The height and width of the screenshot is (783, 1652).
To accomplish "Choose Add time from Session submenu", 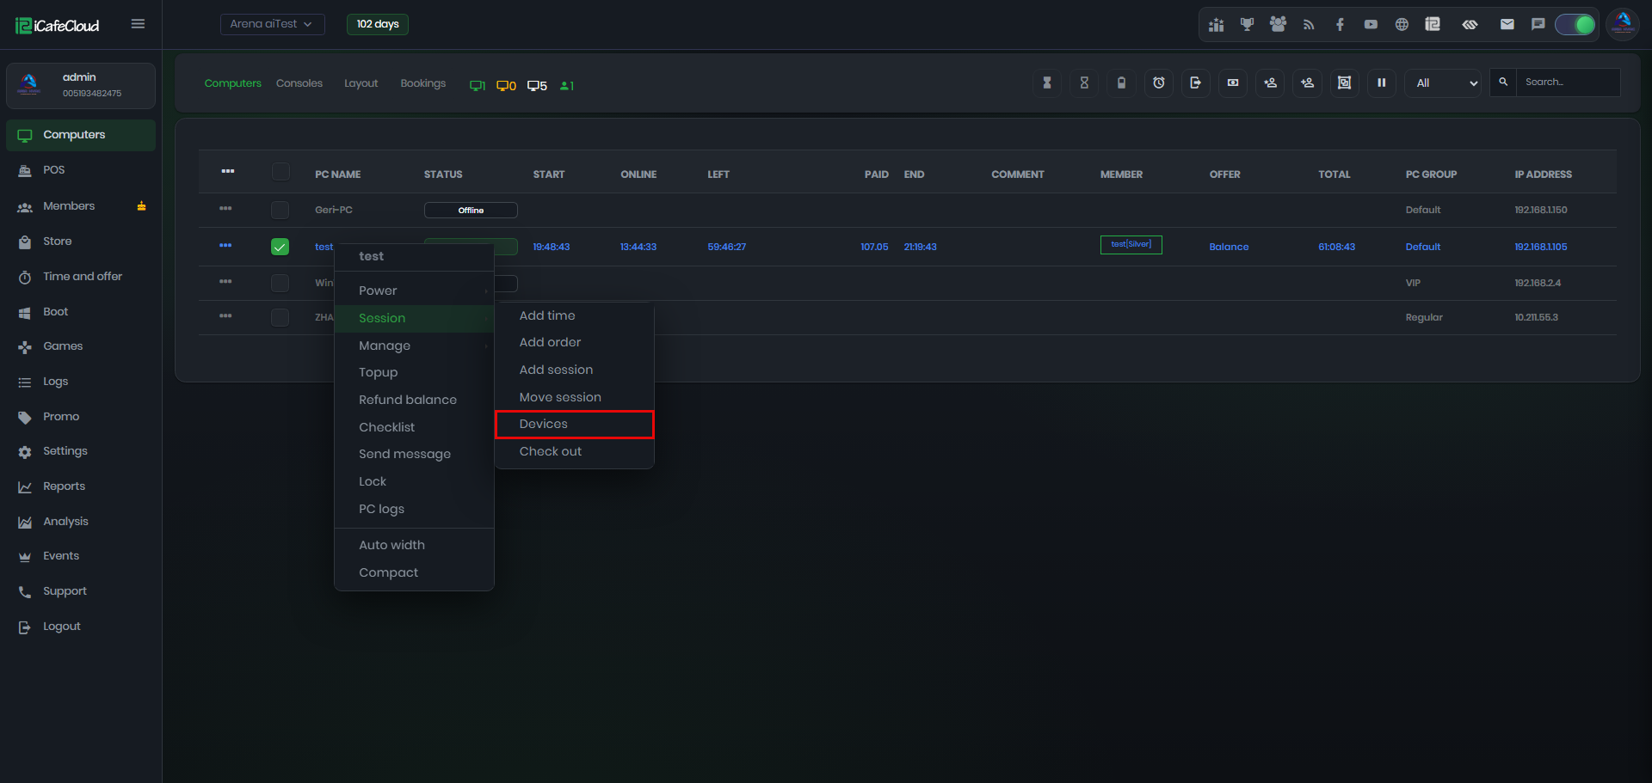I will point(574,315).
